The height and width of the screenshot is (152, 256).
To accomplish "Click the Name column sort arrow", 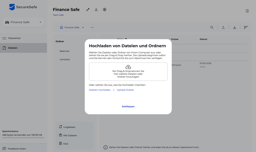I will pos(126,39).
